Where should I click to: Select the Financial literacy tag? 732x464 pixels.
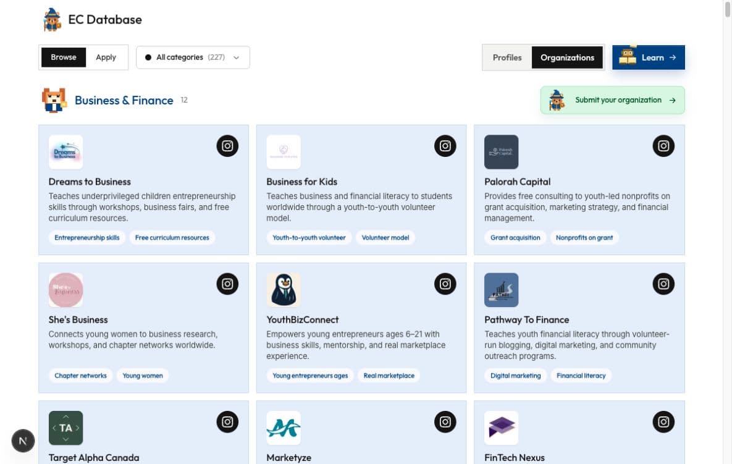pyautogui.click(x=581, y=376)
